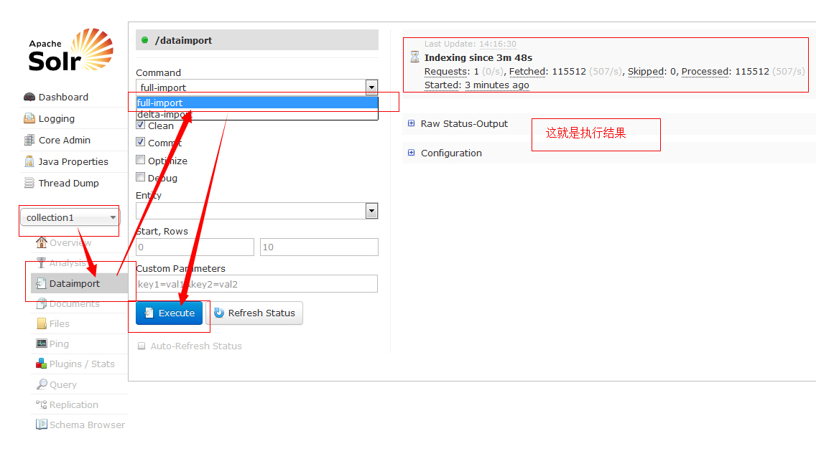This screenshot has height=469, width=816.
Task: Click the Overview house icon
Action: 41,242
